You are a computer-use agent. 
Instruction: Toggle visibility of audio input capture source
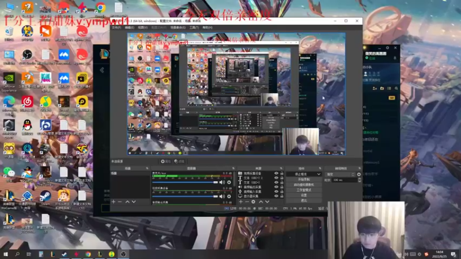tap(276, 192)
